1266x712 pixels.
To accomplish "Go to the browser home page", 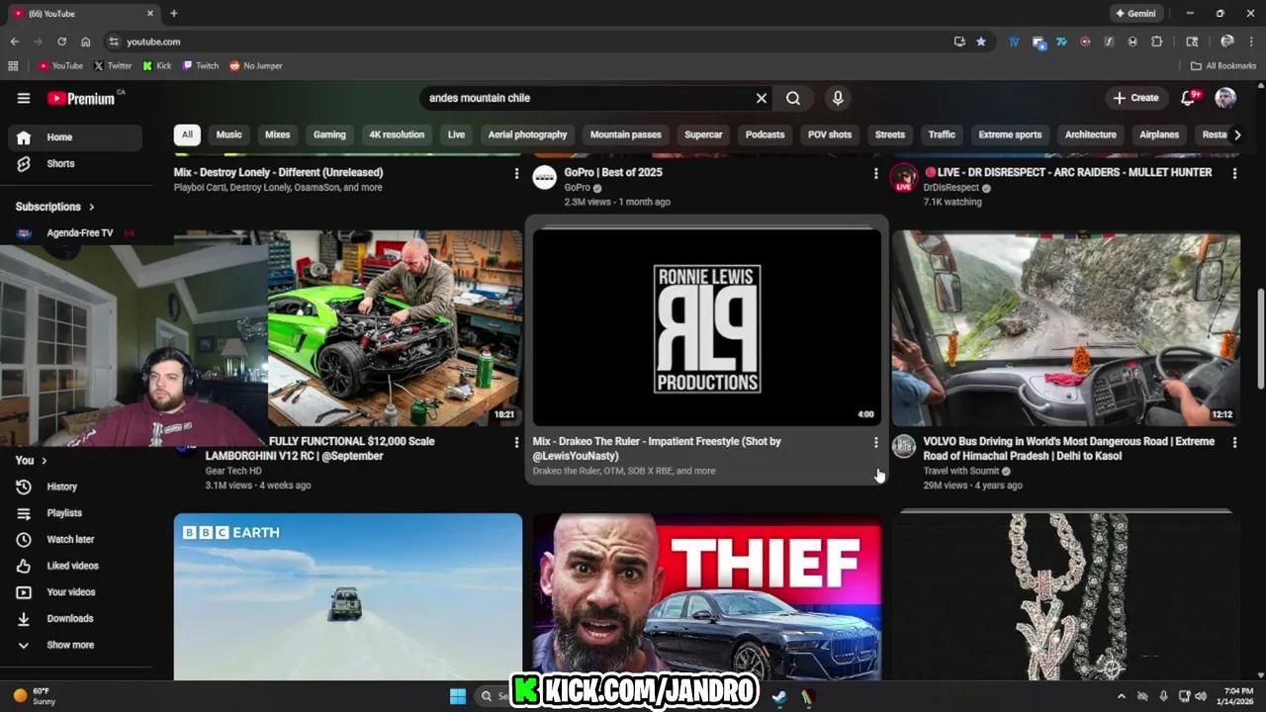I will coord(85,42).
